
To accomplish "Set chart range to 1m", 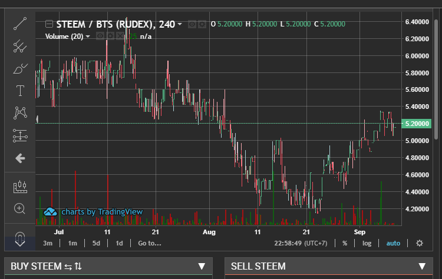I will (x=72, y=243).
